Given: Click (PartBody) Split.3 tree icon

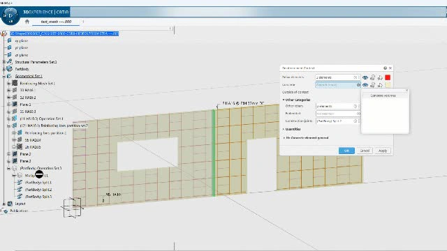Looking at the screenshot, I should pyautogui.click(x=20, y=197).
